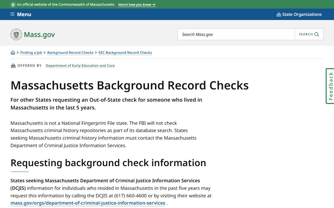Focus the Search Mass.gov input field
The height and width of the screenshot is (208, 334).
point(236,34)
